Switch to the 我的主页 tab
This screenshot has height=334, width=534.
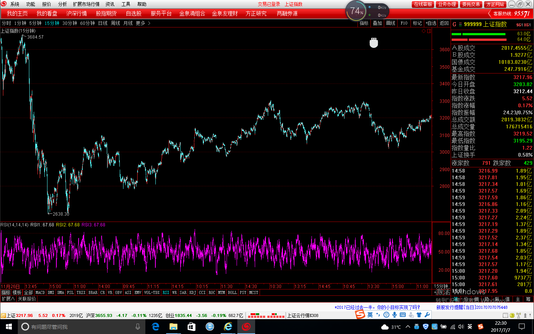[17, 13]
